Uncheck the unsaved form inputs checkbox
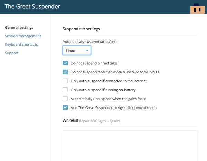 65,72
